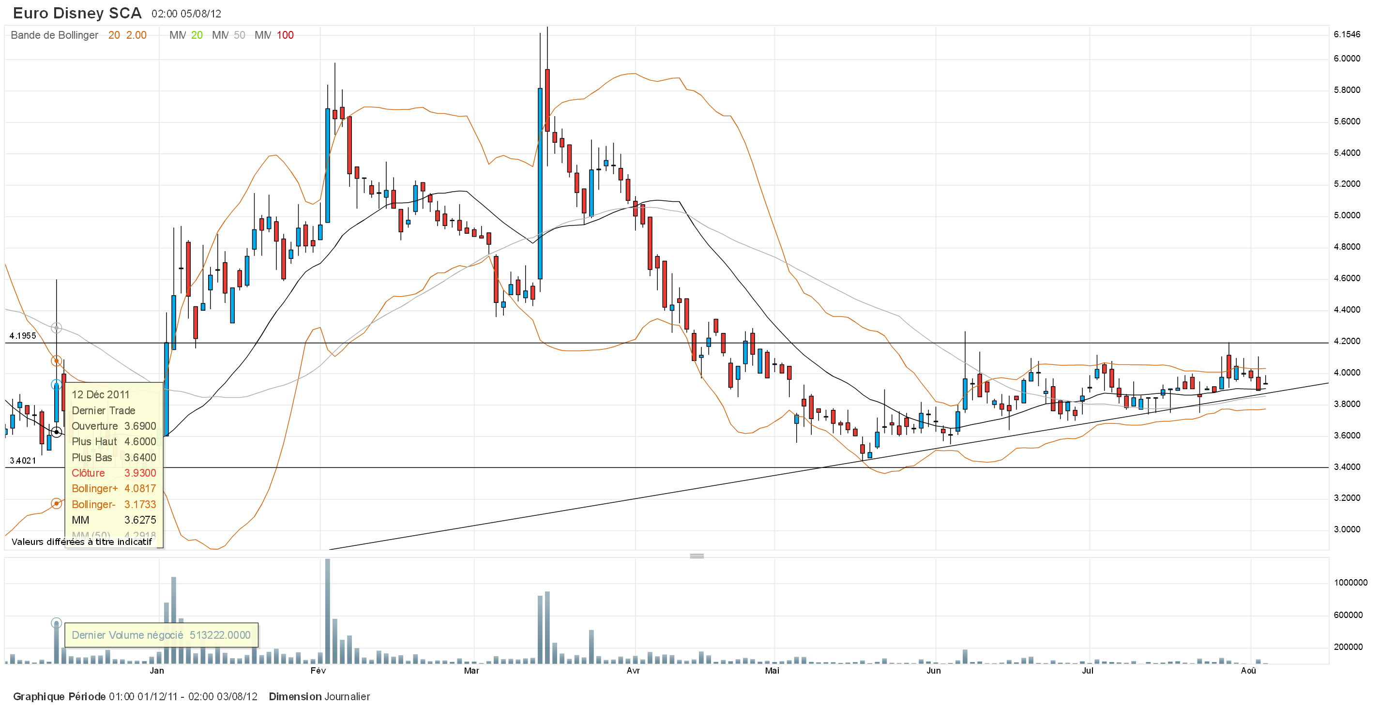
Task: Click the Bande de Bollinger legend label
Action: (x=55, y=35)
